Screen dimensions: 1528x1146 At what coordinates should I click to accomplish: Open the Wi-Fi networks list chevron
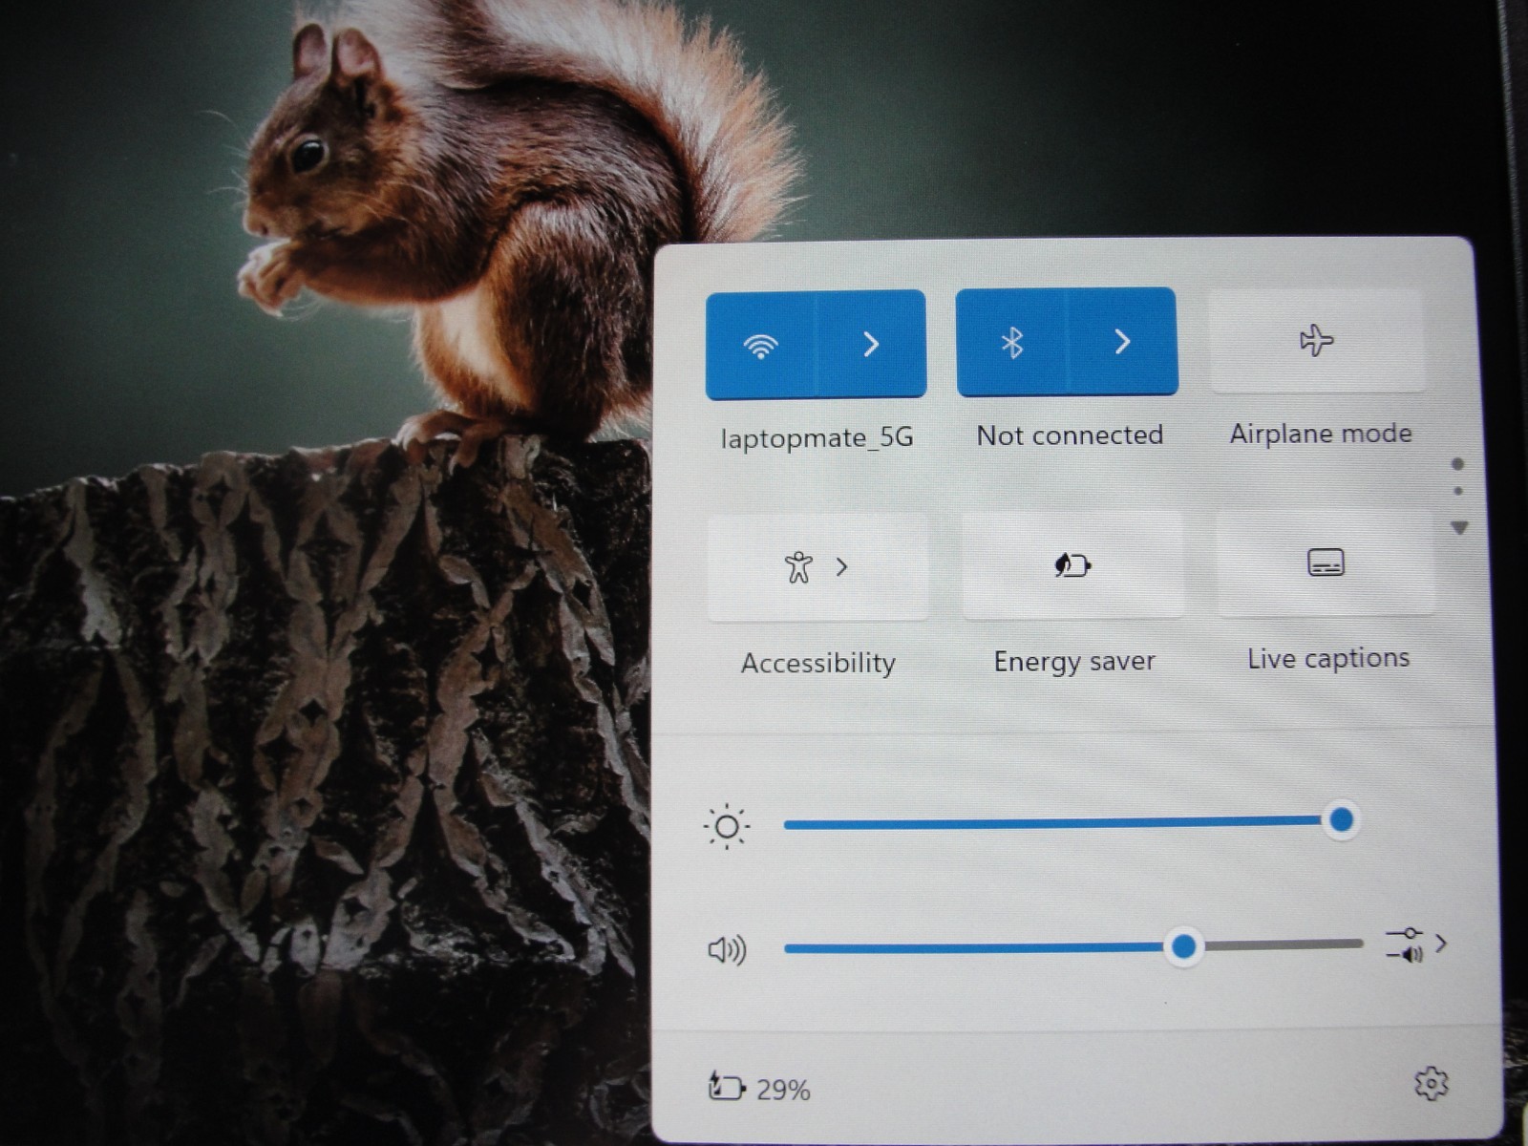(871, 344)
